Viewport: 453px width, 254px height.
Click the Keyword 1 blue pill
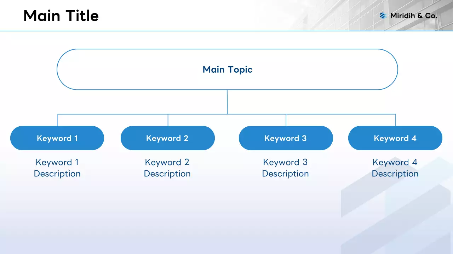click(x=57, y=138)
